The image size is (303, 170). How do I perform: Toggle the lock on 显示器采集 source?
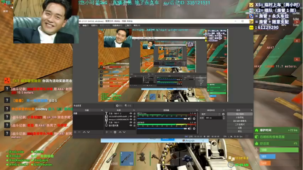pos(134,125)
